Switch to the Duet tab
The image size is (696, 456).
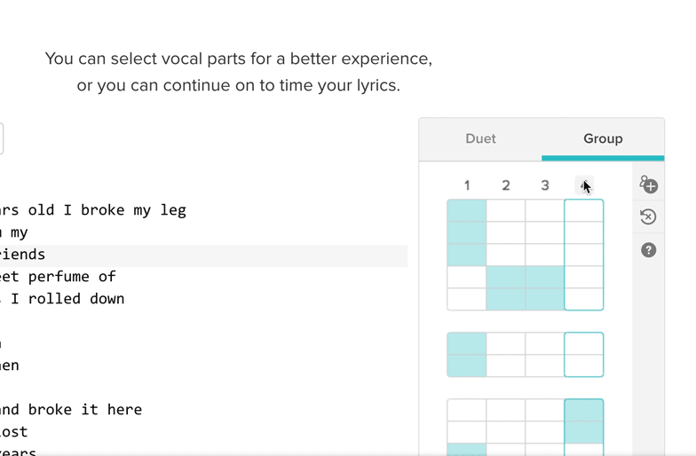click(480, 138)
